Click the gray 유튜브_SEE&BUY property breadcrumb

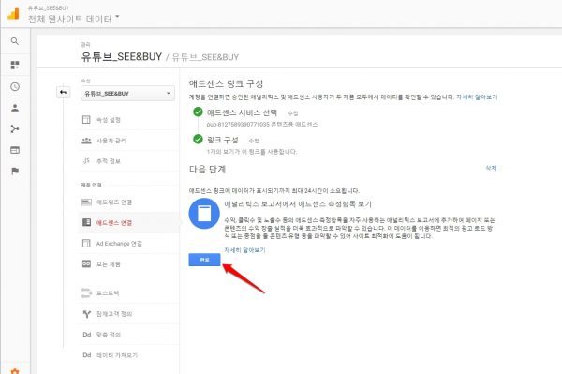click(205, 57)
